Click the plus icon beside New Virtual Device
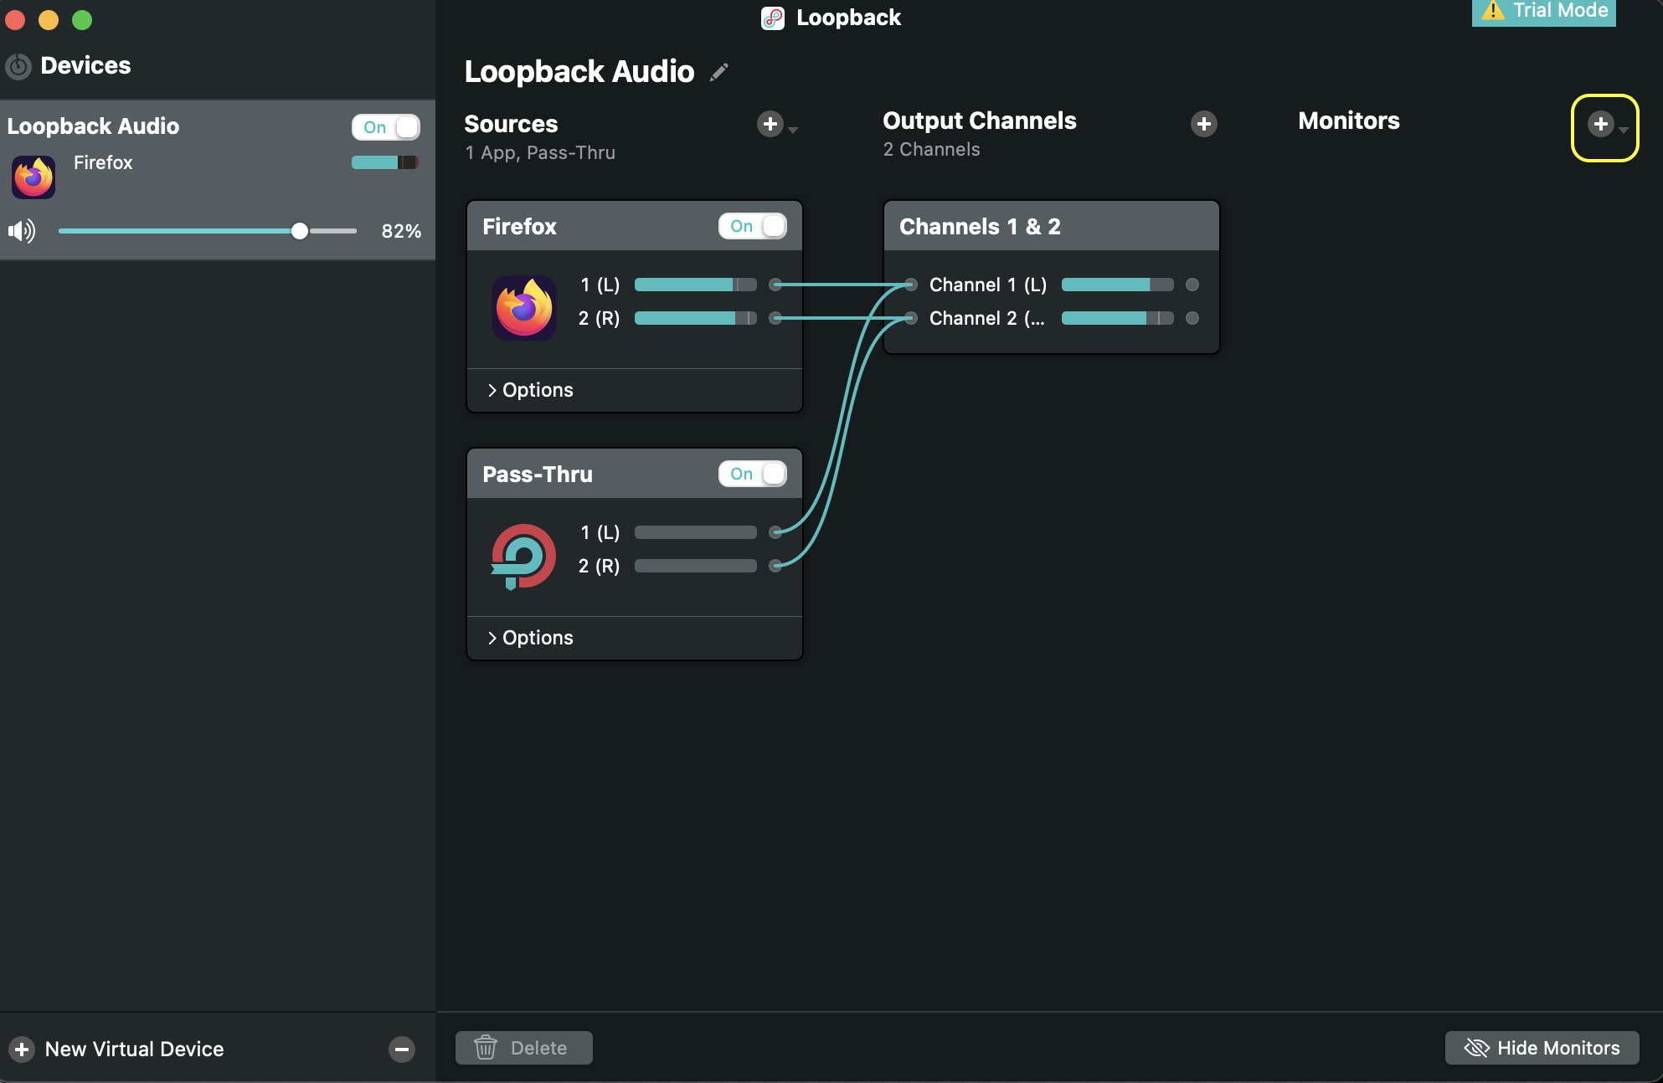The height and width of the screenshot is (1083, 1663). click(22, 1049)
